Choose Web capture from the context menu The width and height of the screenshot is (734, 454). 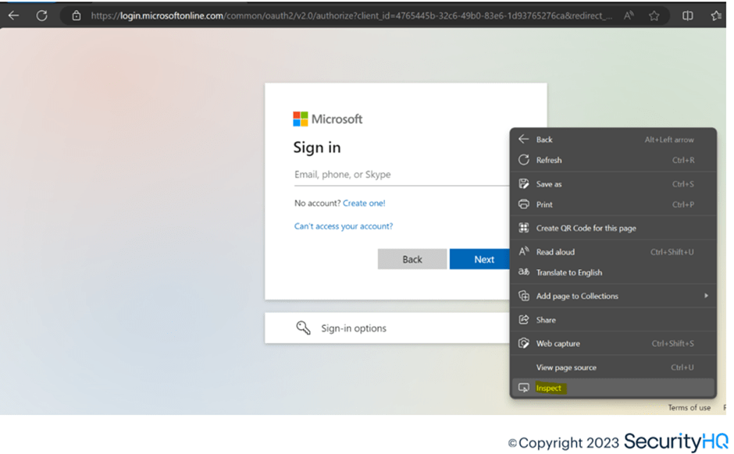(613, 343)
